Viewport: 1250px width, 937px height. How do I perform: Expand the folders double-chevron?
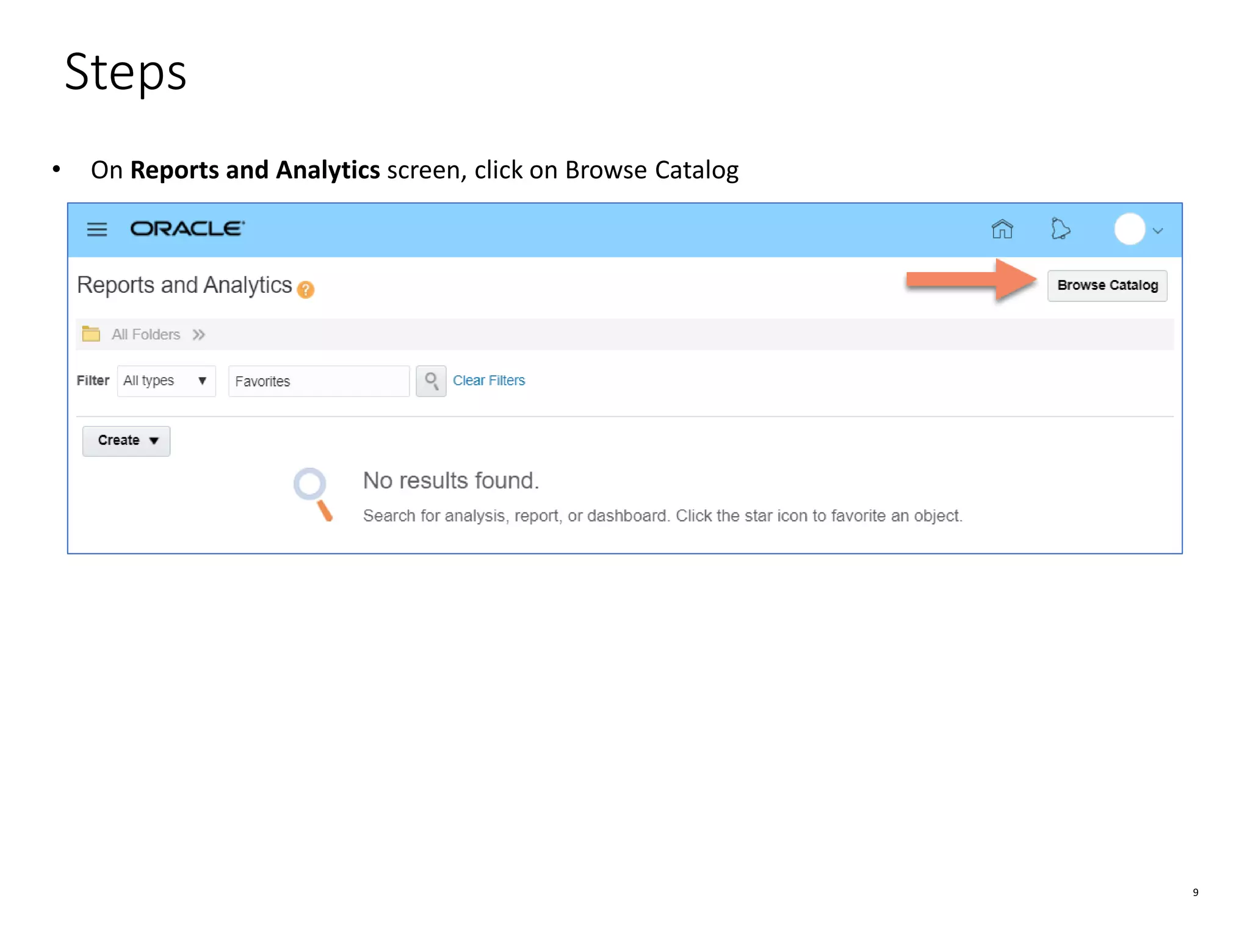pos(198,334)
